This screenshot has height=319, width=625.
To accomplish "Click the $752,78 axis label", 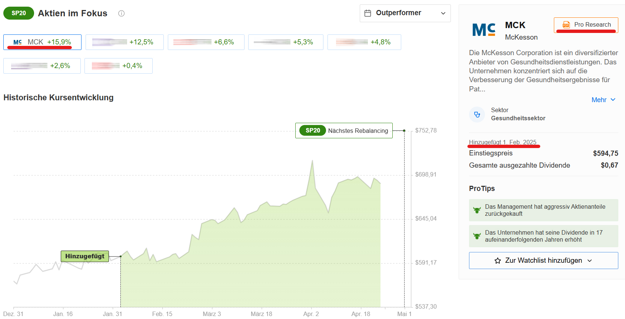I will pos(426,131).
